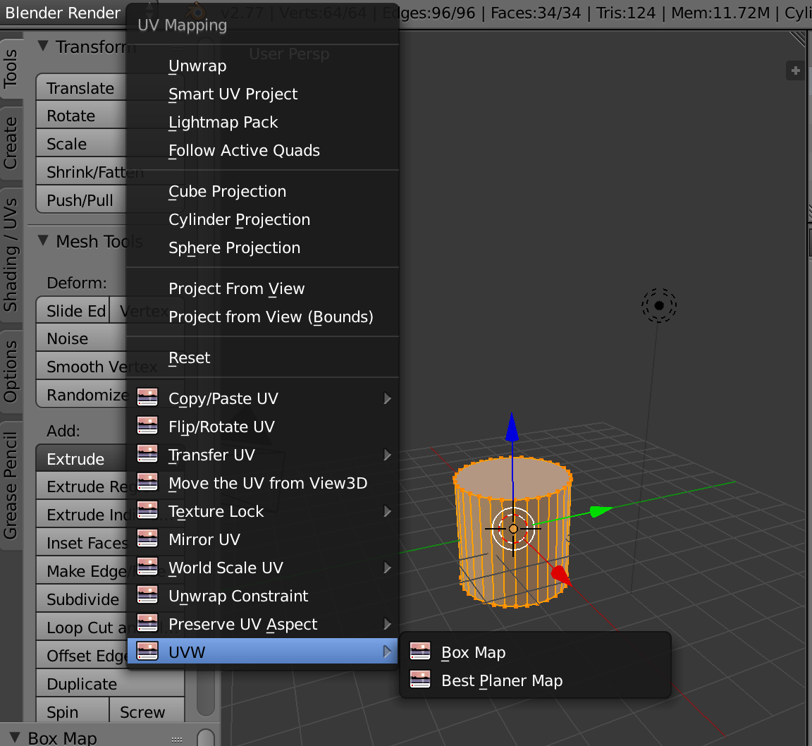Click the Screw button

pos(147,711)
